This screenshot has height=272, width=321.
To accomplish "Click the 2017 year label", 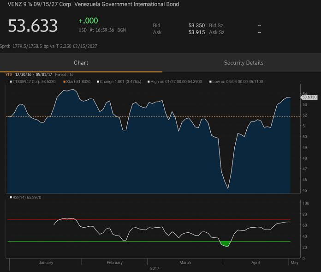I will (x=155, y=268).
